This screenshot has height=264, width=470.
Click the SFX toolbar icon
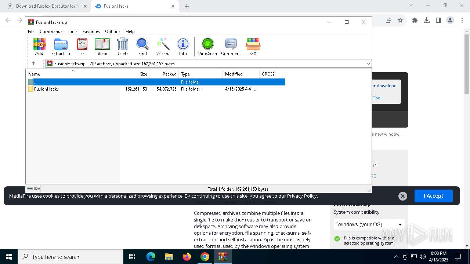click(253, 47)
